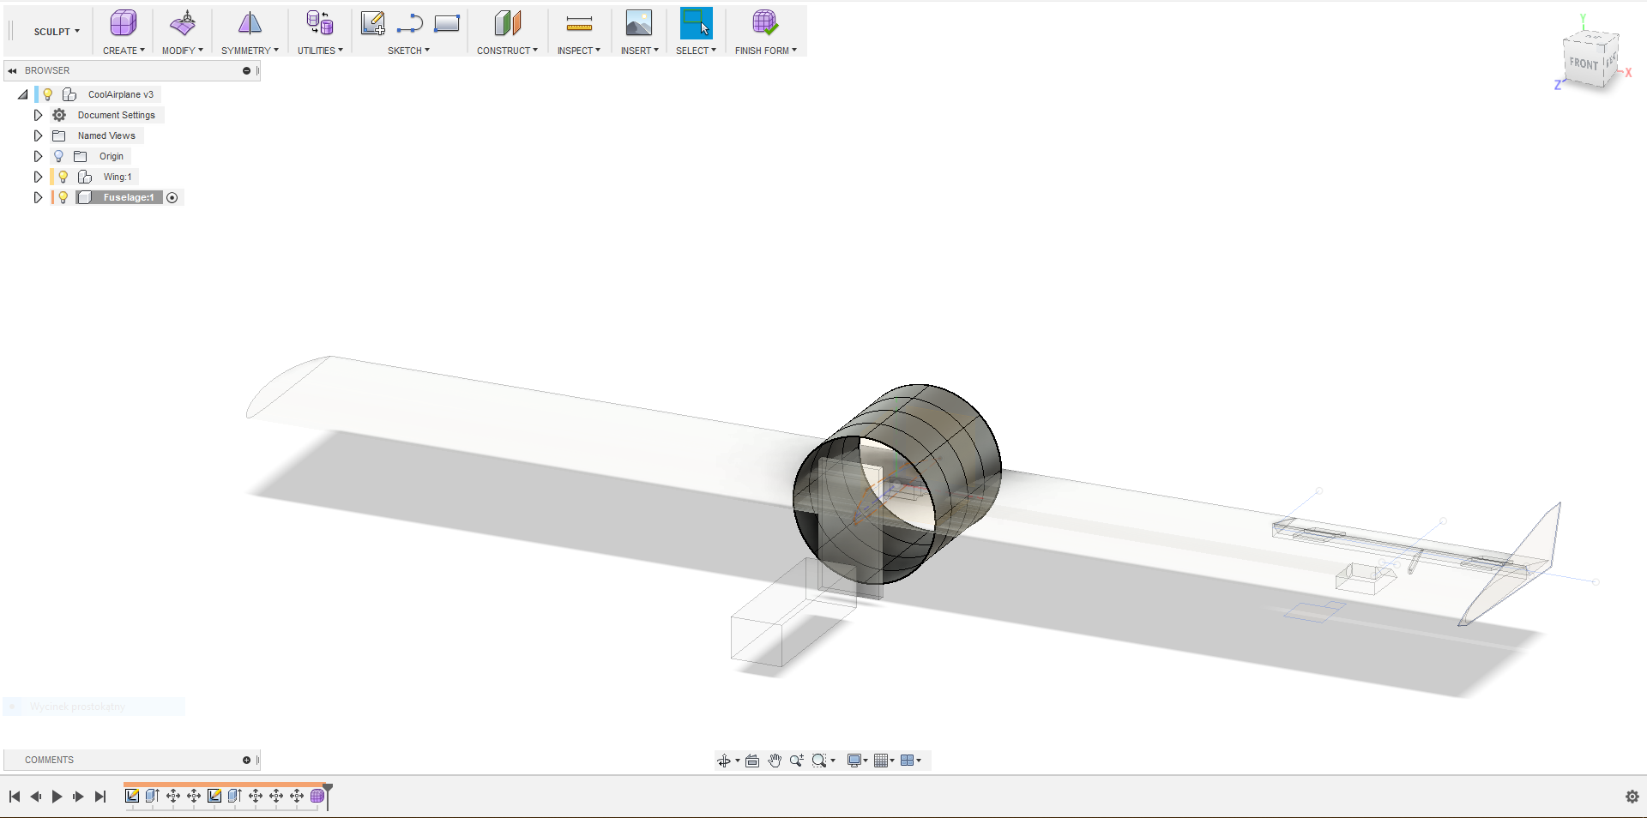Expand the Origin folder node

[x=38, y=156]
